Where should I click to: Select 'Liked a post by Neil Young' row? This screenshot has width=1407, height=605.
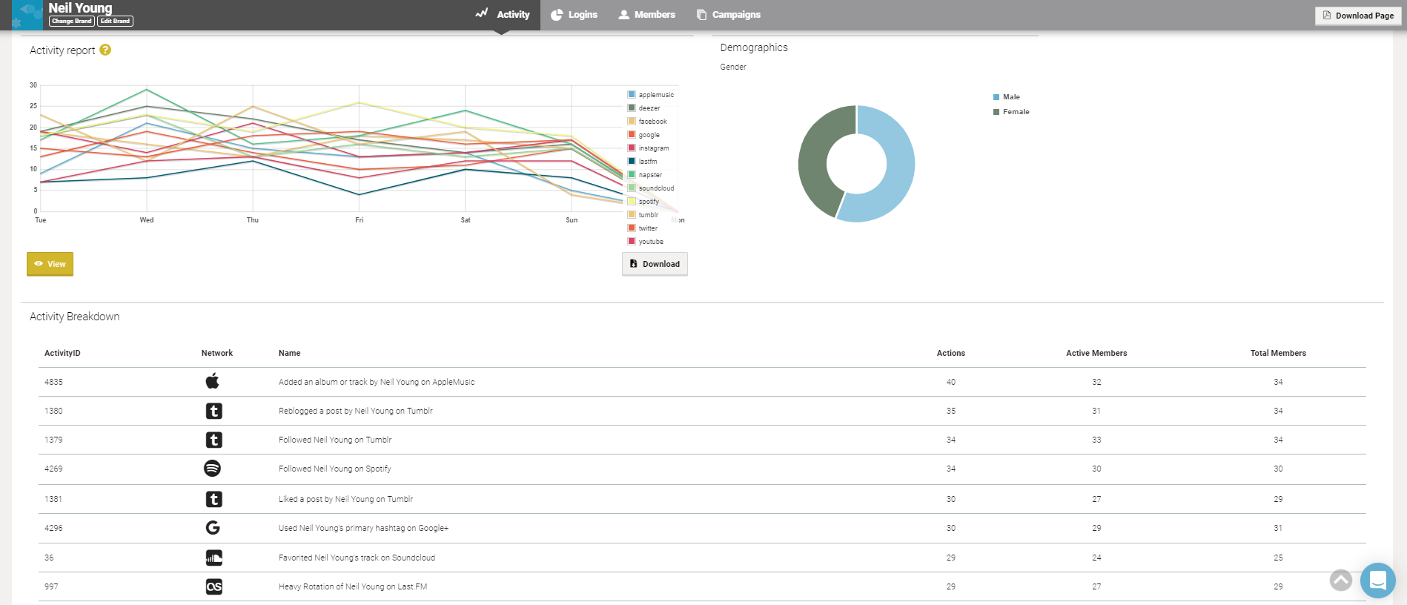point(702,499)
